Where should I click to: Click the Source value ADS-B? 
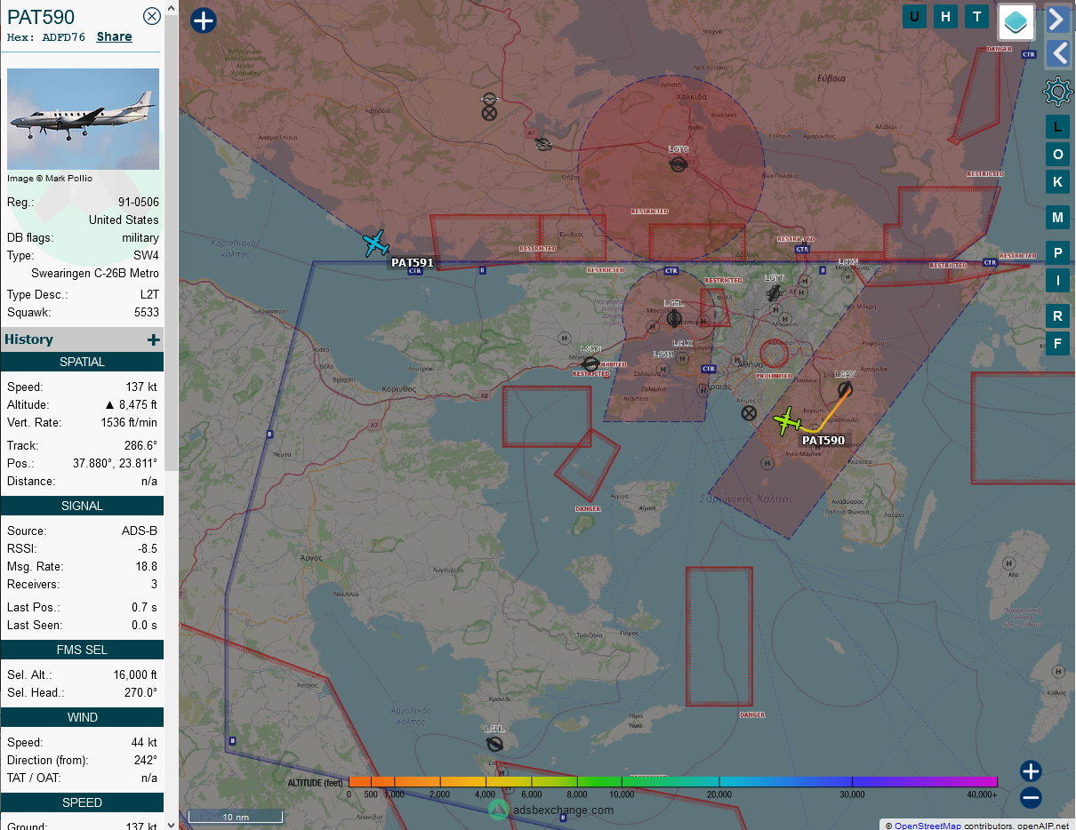139,531
